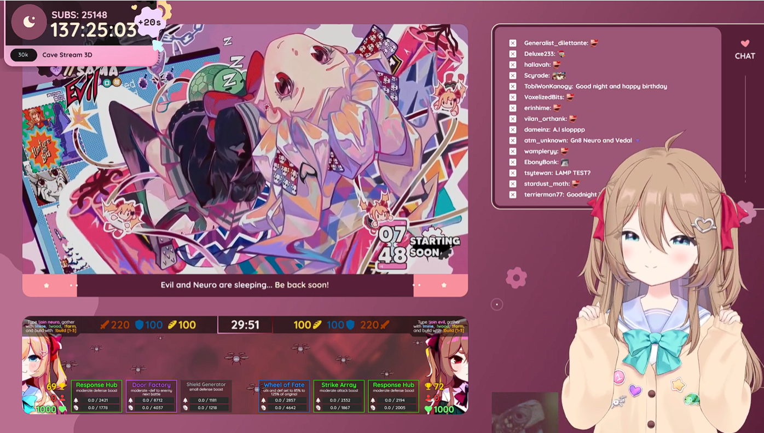Click the emote next to EbonyBonk's name
The image size is (764, 433).
(565, 162)
